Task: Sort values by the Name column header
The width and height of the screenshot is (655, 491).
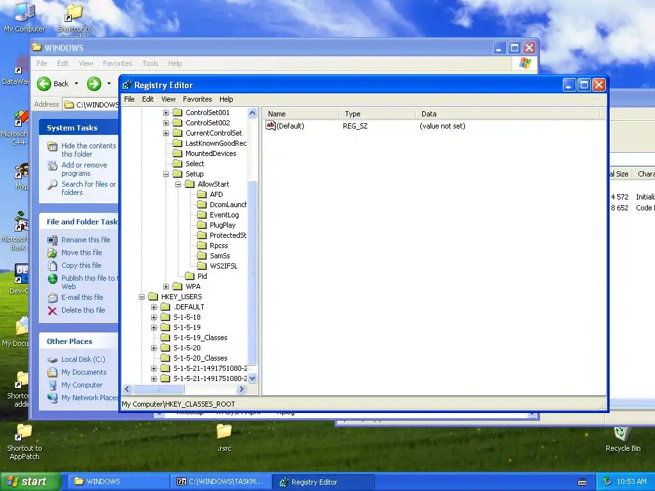Action: 301,114
